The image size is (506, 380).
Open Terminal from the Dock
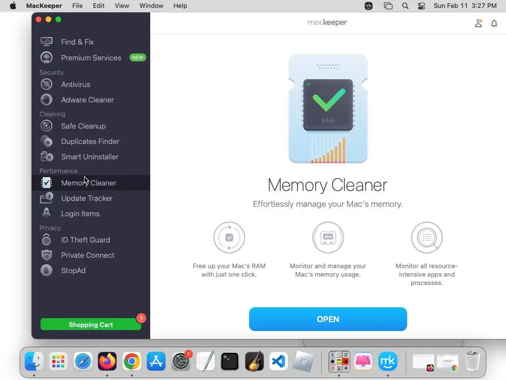(229, 361)
